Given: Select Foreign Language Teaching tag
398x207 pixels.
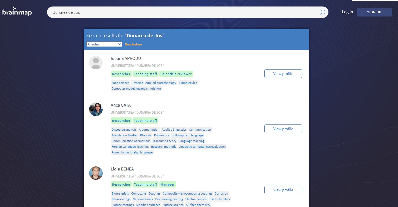Looking at the screenshot, I should tap(130, 147).
